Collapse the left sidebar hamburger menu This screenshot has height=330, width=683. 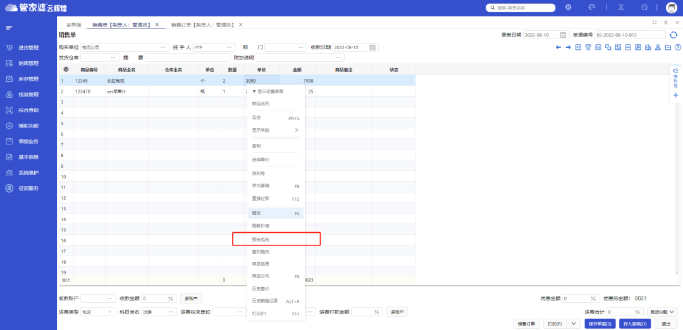click(x=9, y=28)
